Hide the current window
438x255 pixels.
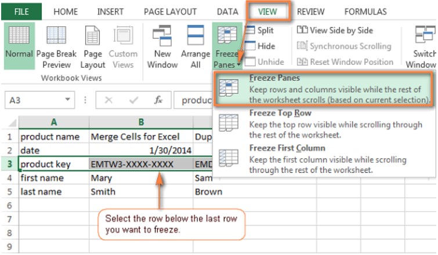tap(260, 46)
